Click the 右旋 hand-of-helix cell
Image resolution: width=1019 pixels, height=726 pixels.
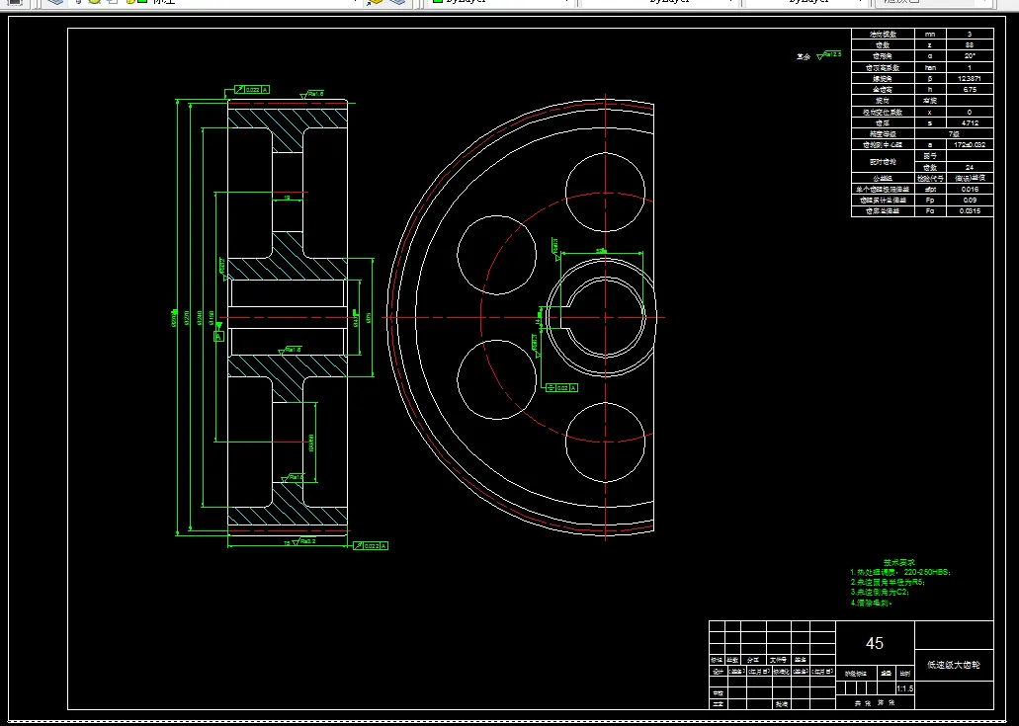930,101
